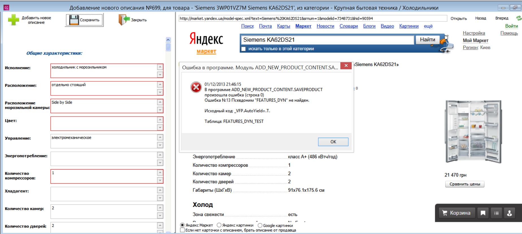Expand the ещё link in navigation
Image resolution: width=522 pixels, height=234 pixels.
428,26
